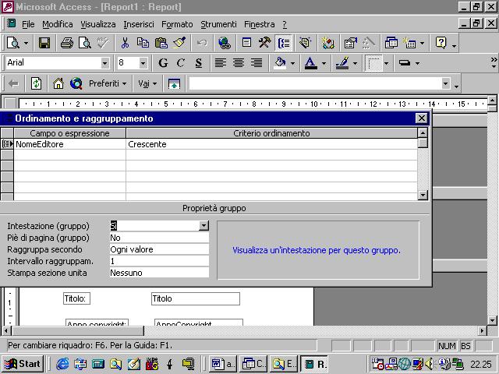Click the Save floppy disk icon
The height and width of the screenshot is (374, 499).
[x=44, y=43]
